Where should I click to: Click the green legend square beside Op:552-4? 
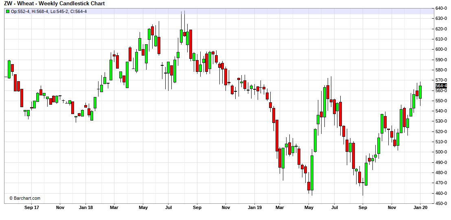click(8, 11)
